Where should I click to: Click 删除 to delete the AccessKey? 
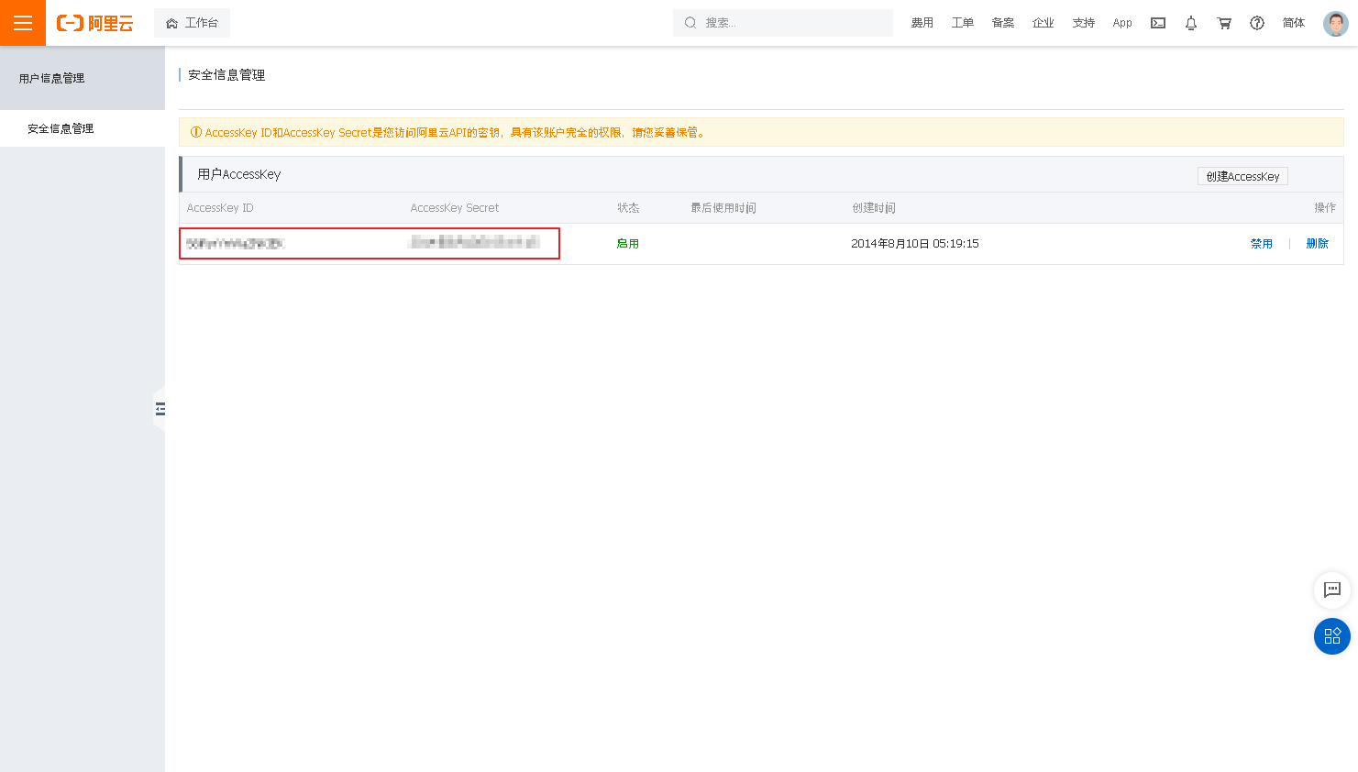pyautogui.click(x=1317, y=244)
